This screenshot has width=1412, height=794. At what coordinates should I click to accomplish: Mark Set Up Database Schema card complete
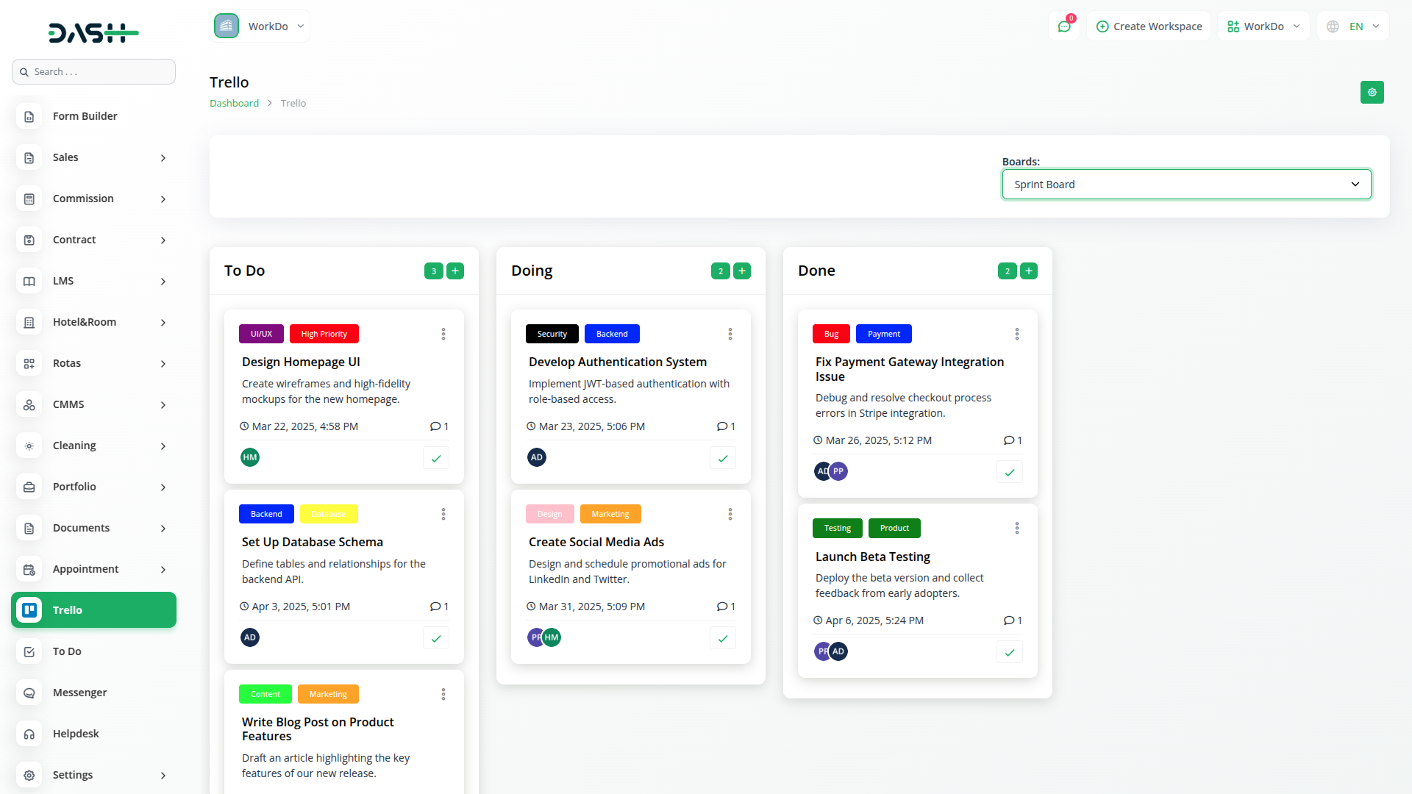tap(436, 638)
